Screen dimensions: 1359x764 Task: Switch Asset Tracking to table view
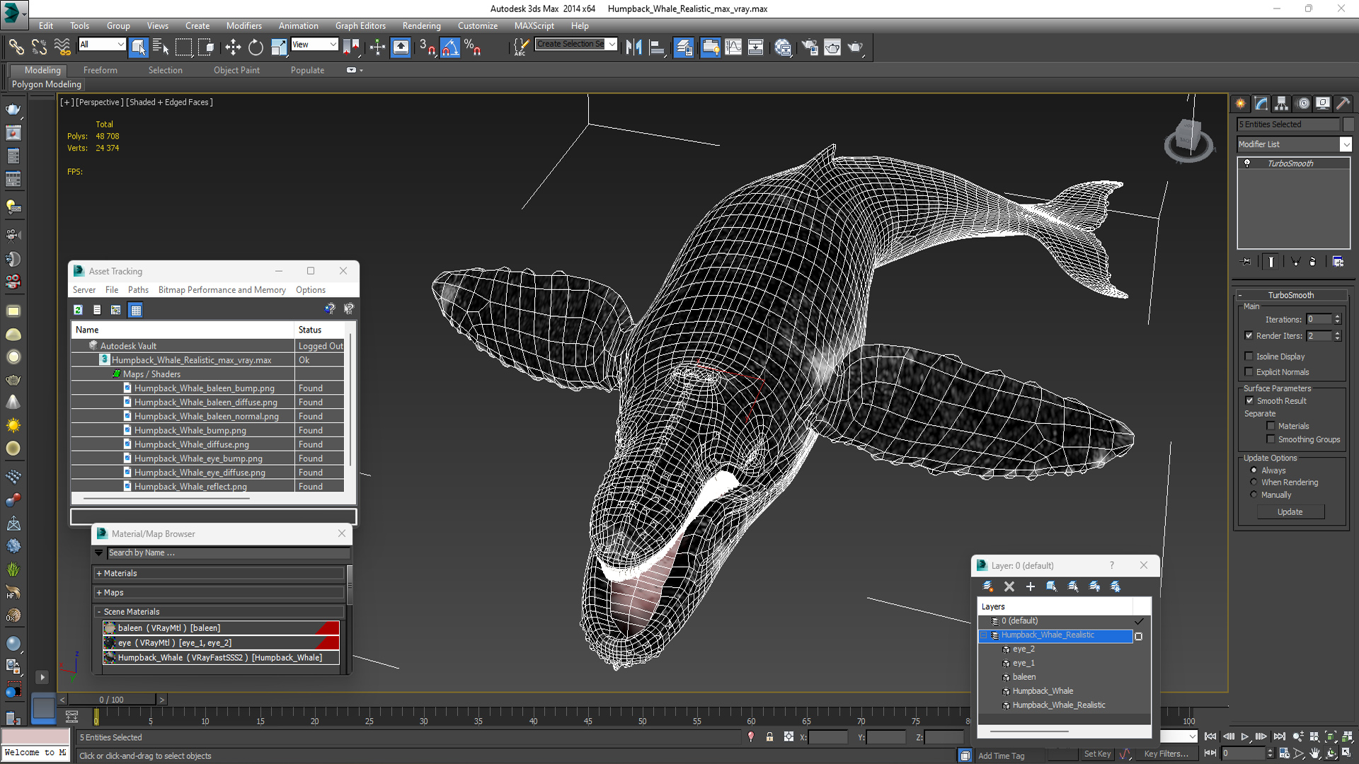click(x=136, y=310)
